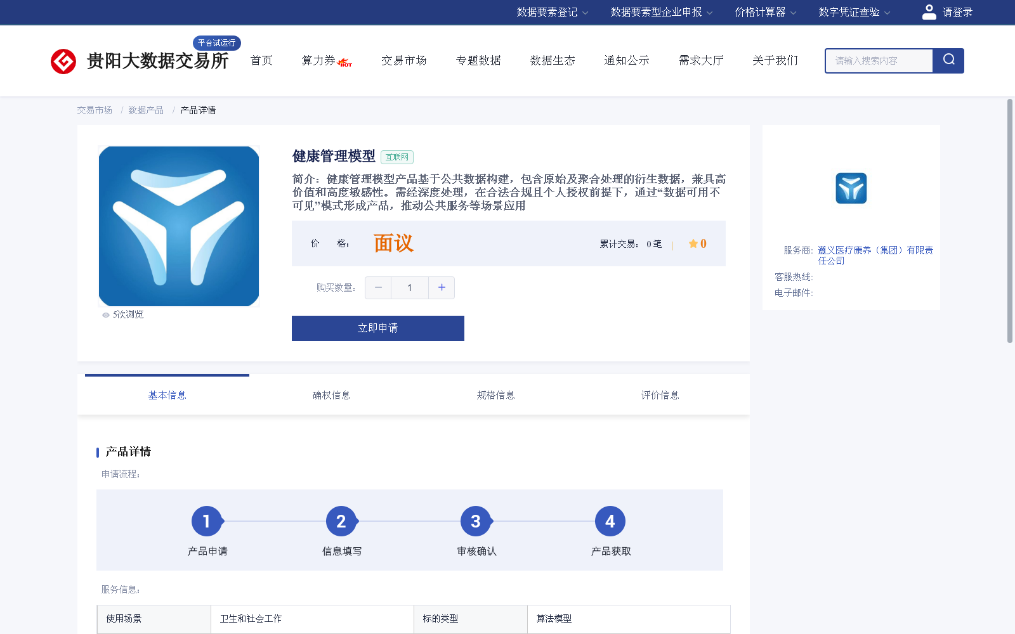This screenshot has width=1015, height=634.
Task: Open the 专题数据 menu item
Action: pyautogui.click(x=478, y=60)
